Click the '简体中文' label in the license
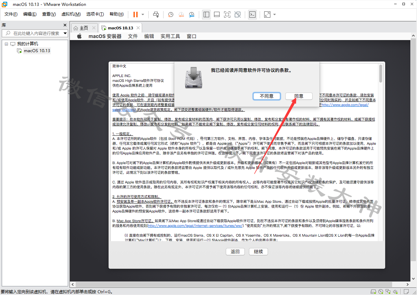 click(119, 66)
